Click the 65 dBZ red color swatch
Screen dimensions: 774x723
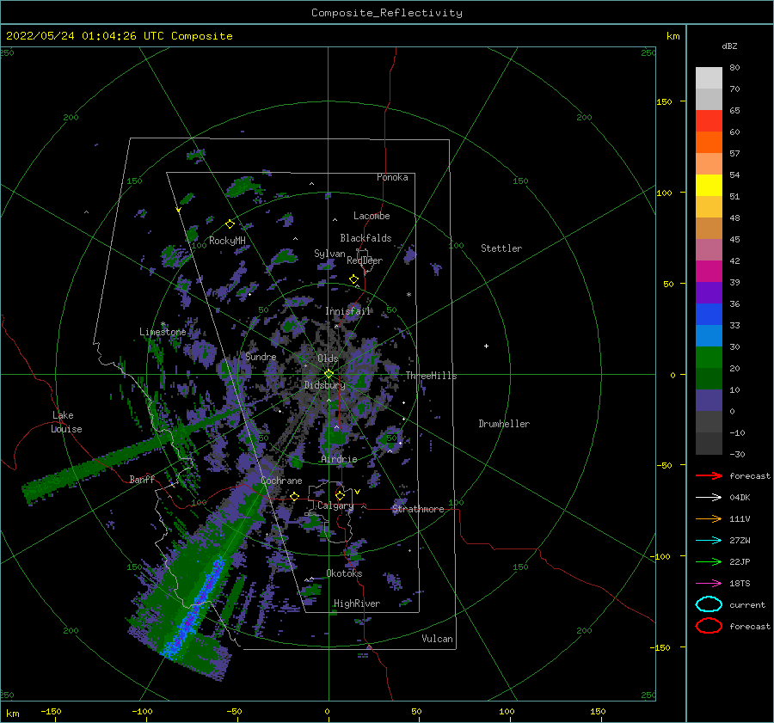point(709,120)
